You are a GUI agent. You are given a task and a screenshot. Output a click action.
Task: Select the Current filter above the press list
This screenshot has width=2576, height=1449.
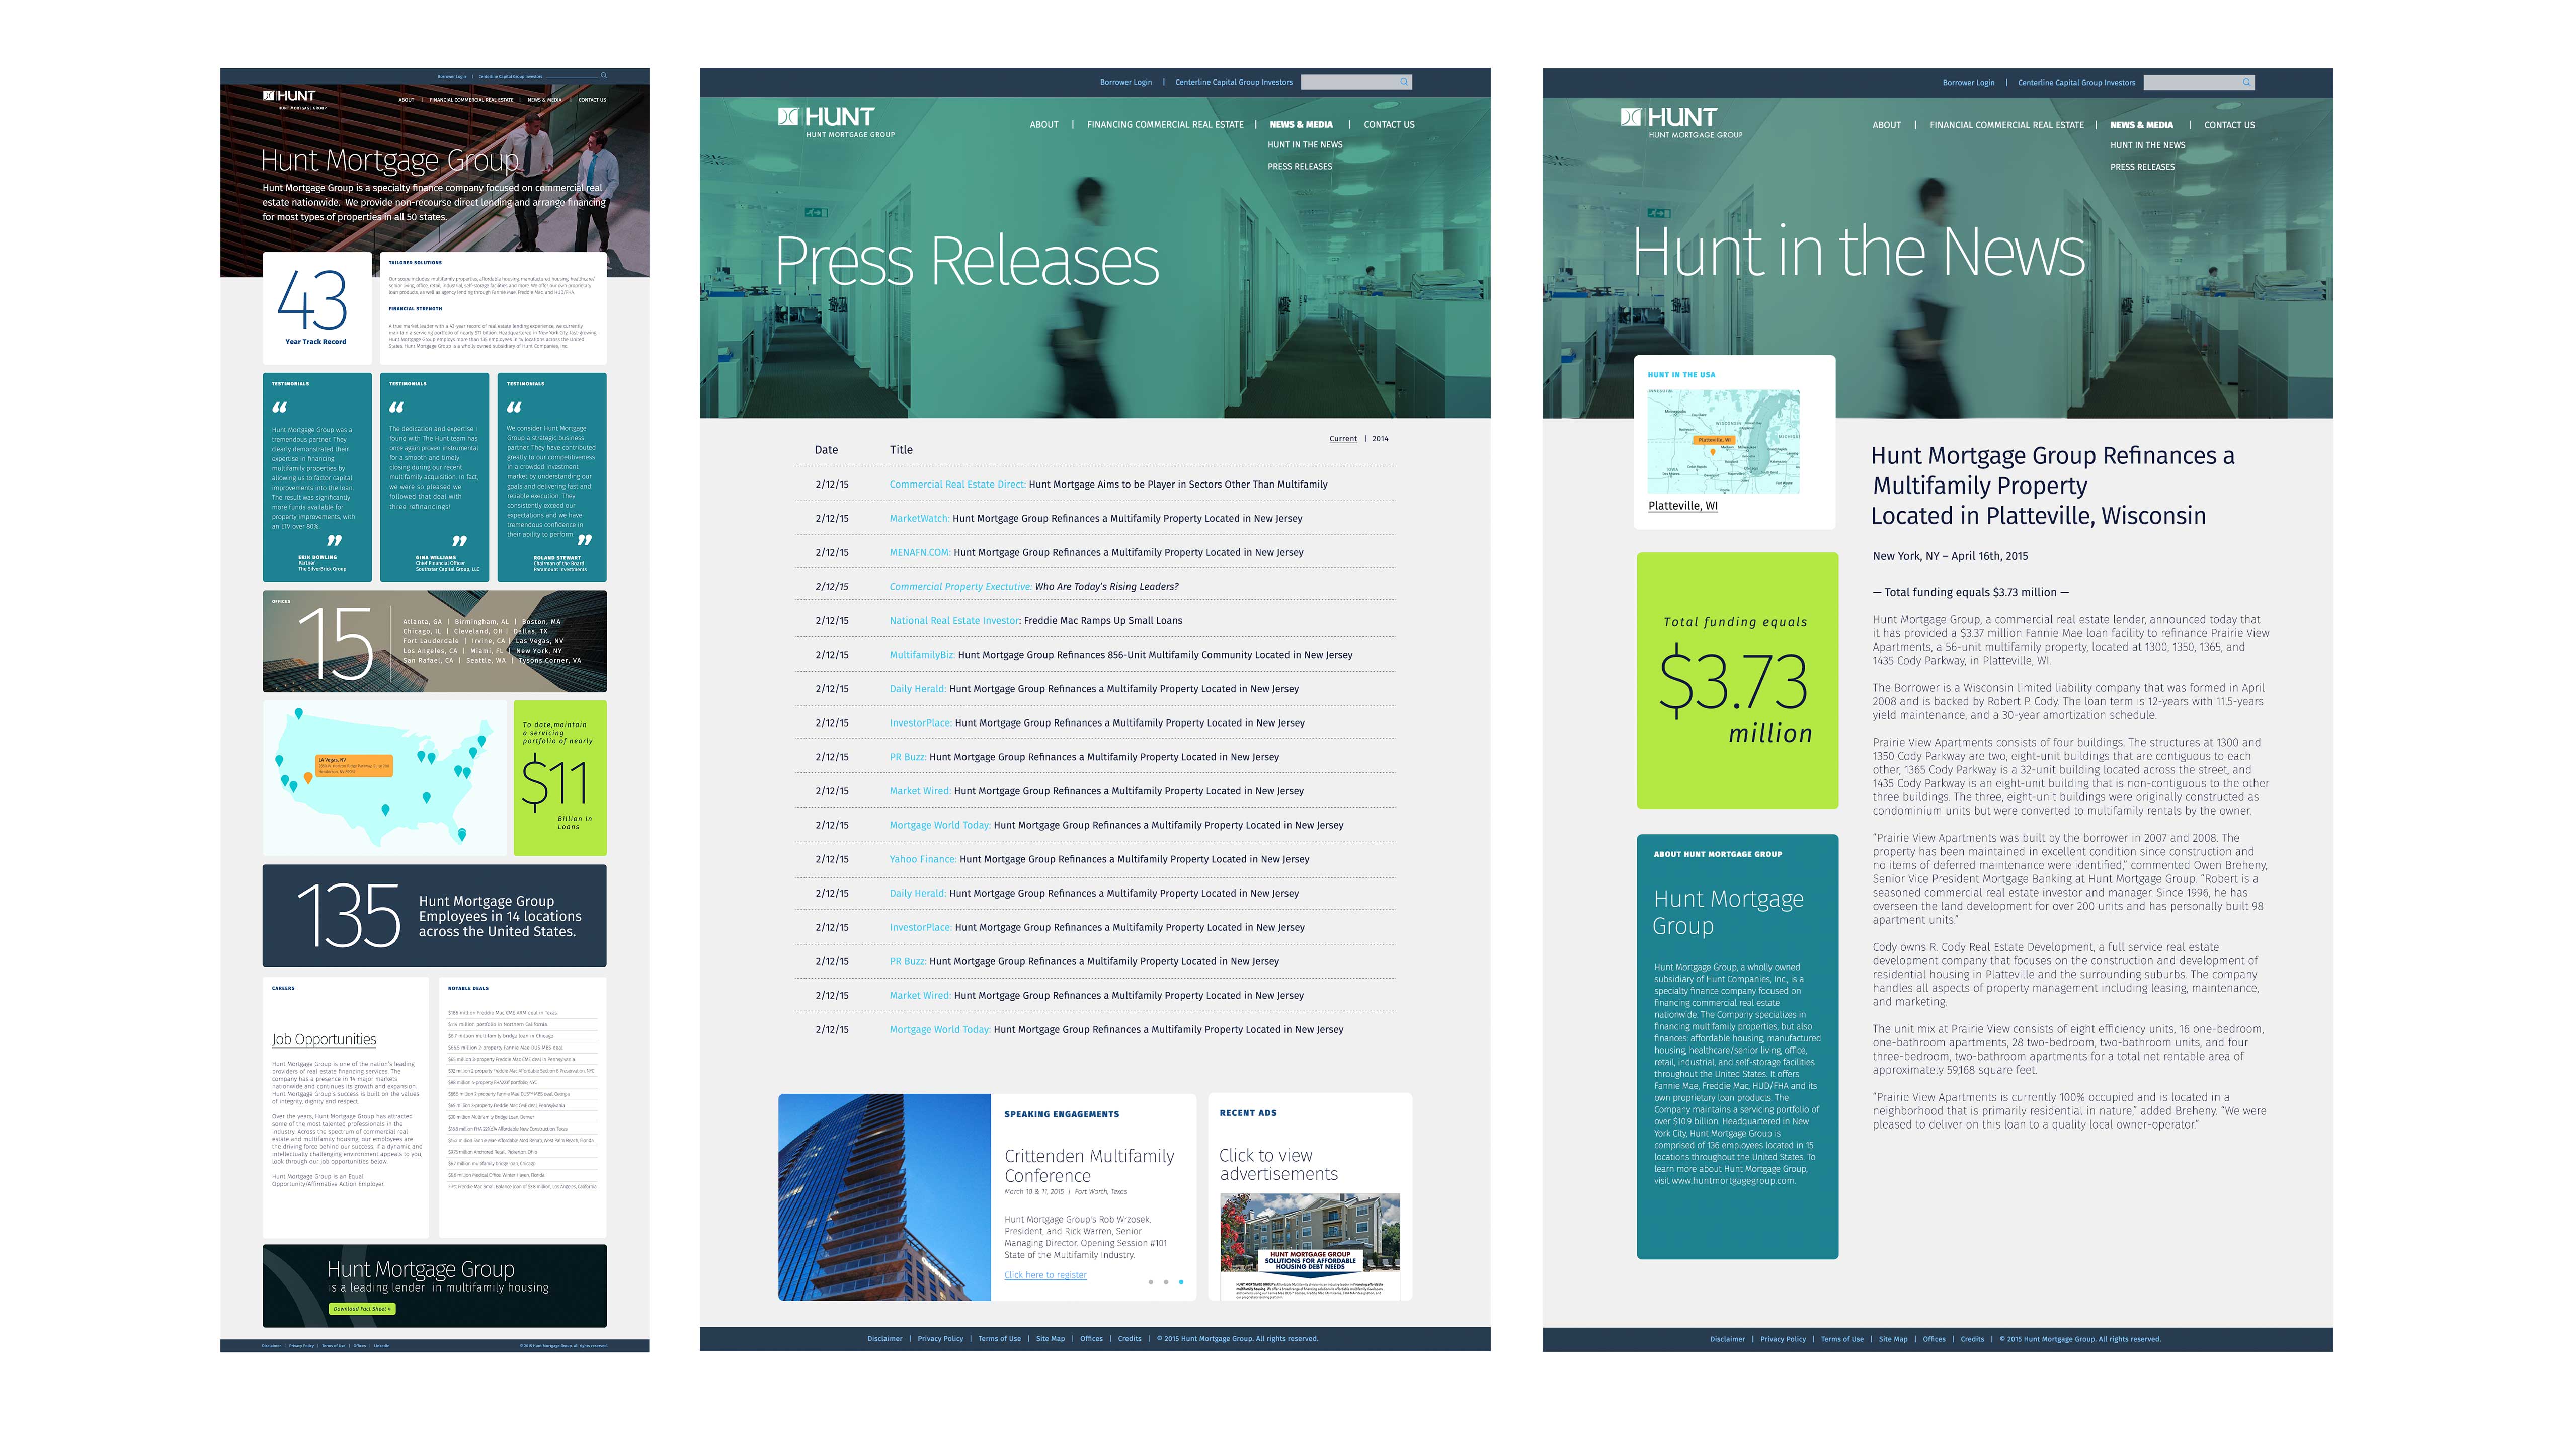(x=1343, y=439)
